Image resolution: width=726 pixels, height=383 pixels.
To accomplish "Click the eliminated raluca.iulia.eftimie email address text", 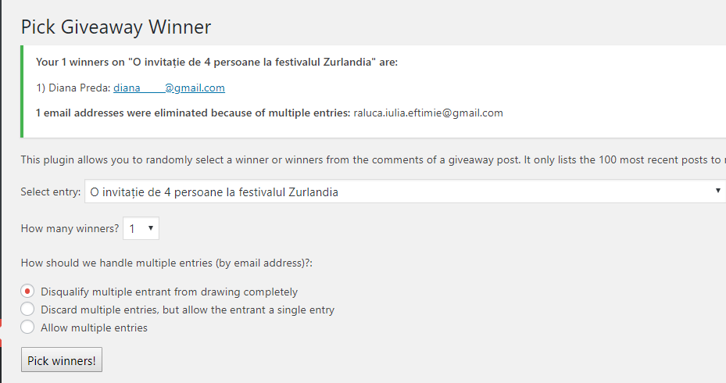I will coord(428,113).
